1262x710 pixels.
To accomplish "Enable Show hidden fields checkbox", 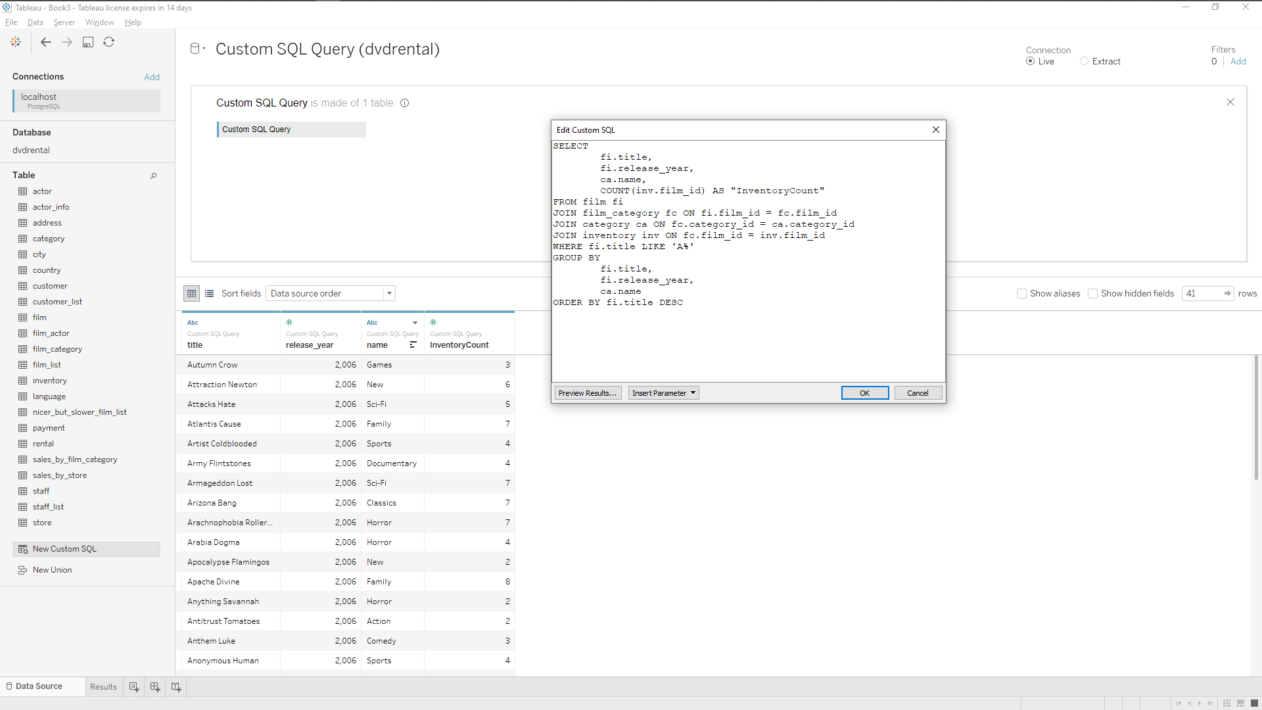I will tap(1092, 294).
